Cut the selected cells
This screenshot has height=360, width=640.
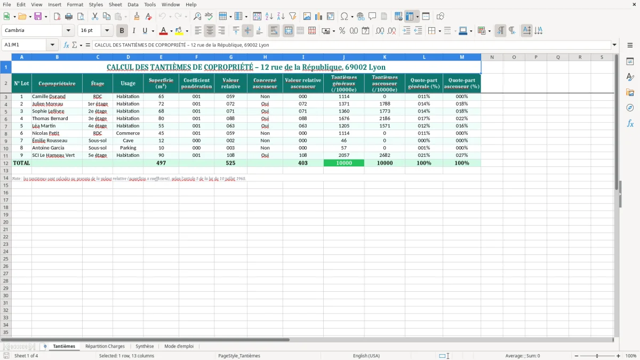94,17
